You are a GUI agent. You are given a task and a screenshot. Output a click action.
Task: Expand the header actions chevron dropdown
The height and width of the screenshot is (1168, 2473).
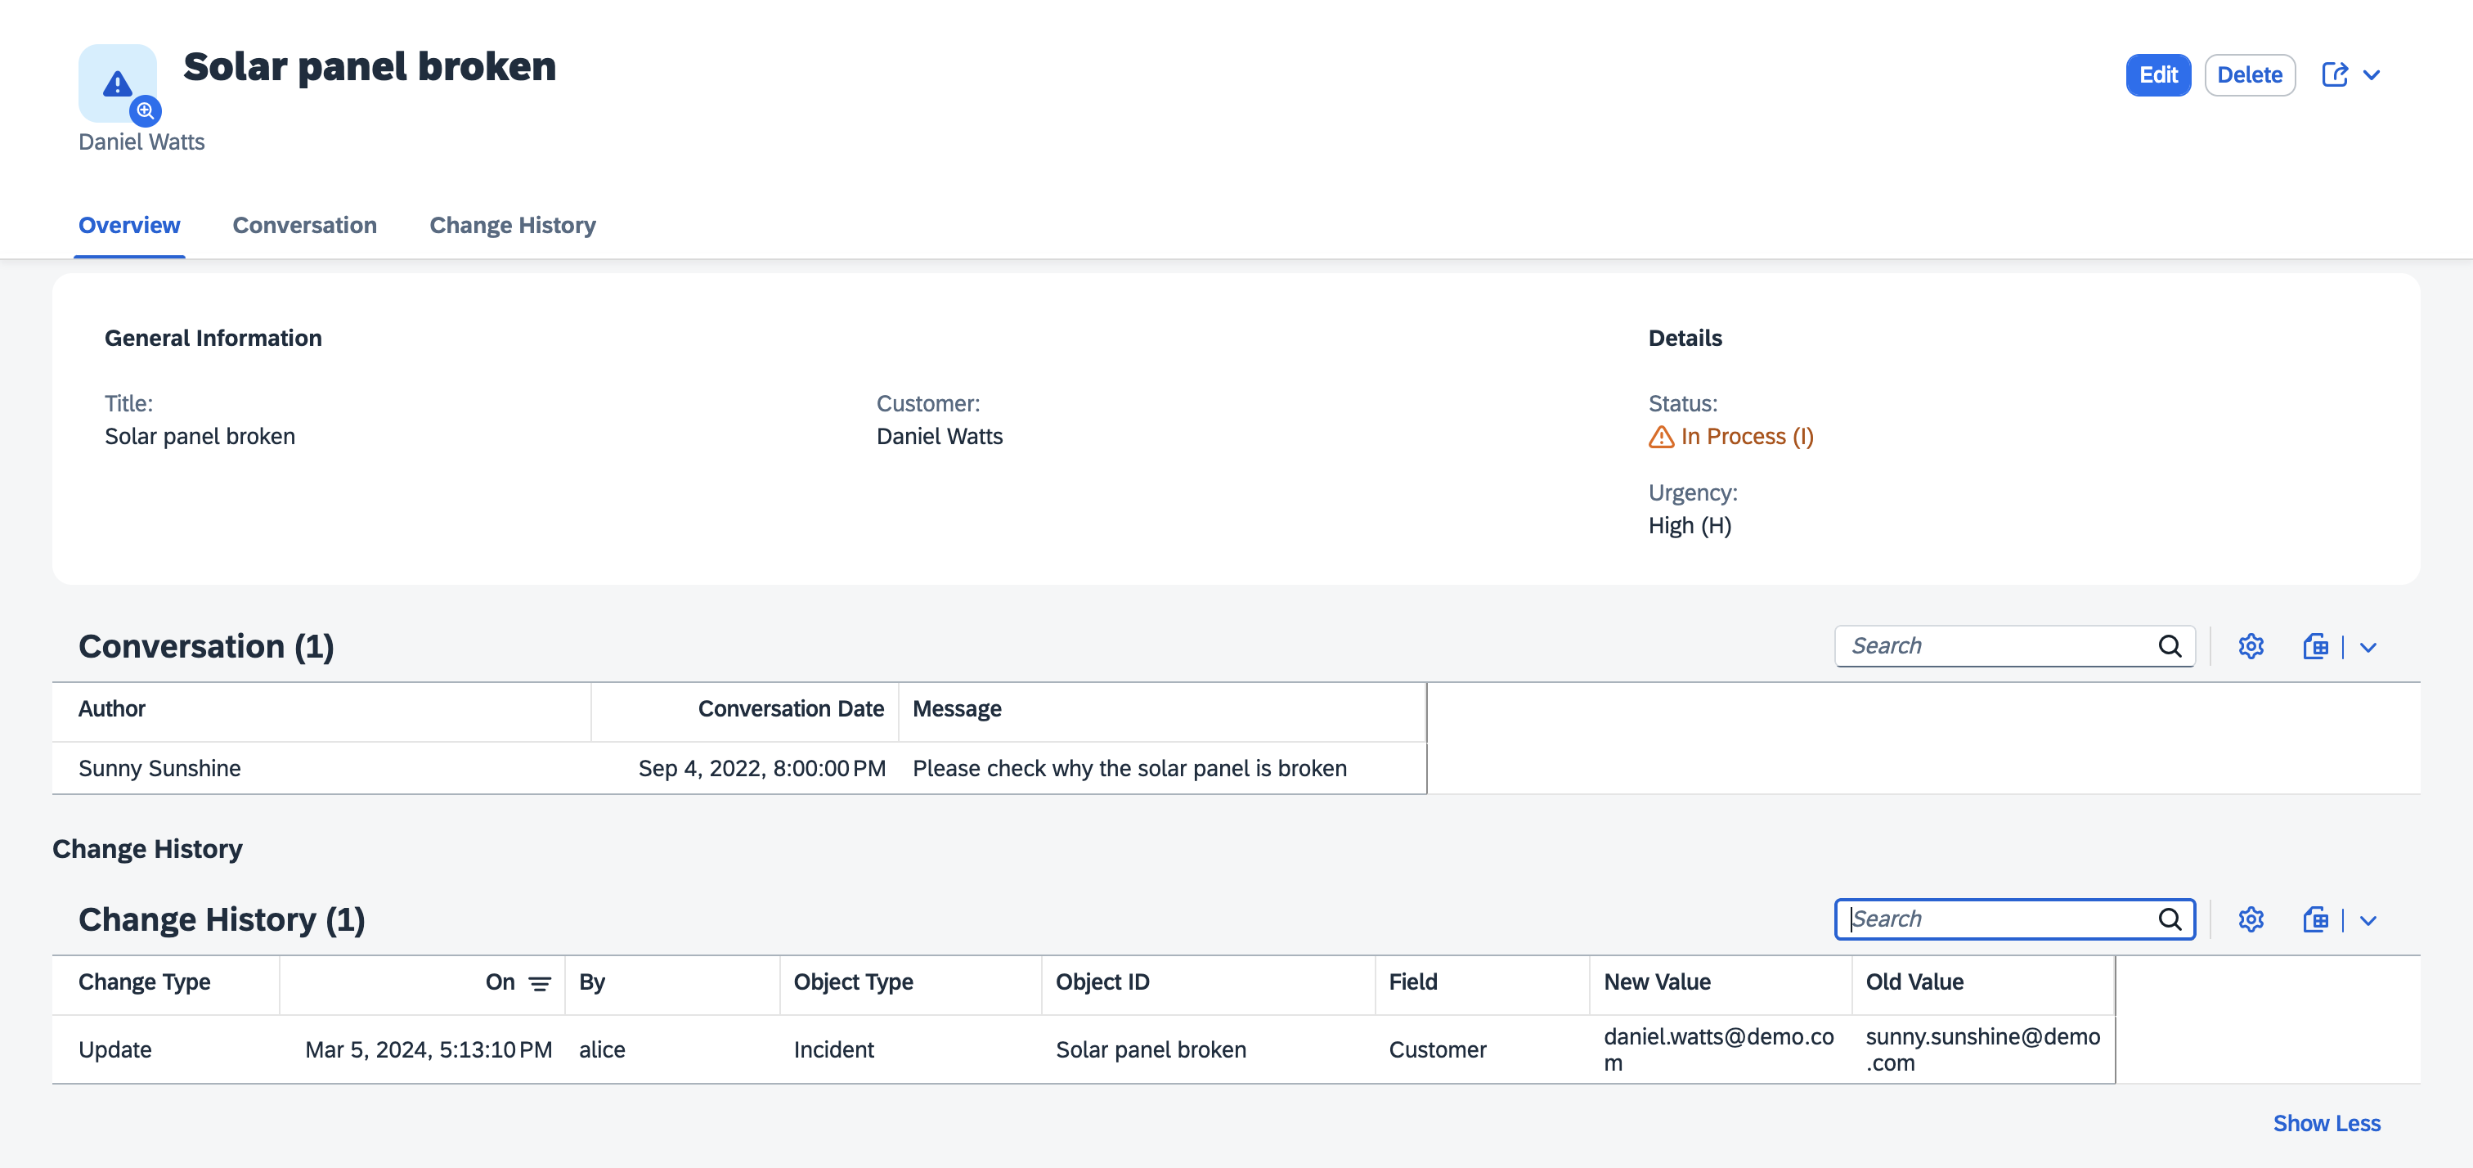(2372, 75)
